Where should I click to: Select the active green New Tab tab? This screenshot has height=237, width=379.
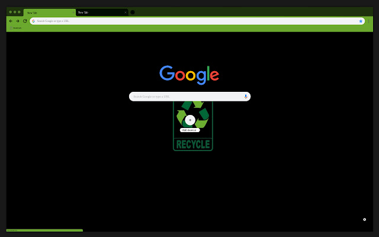point(50,12)
